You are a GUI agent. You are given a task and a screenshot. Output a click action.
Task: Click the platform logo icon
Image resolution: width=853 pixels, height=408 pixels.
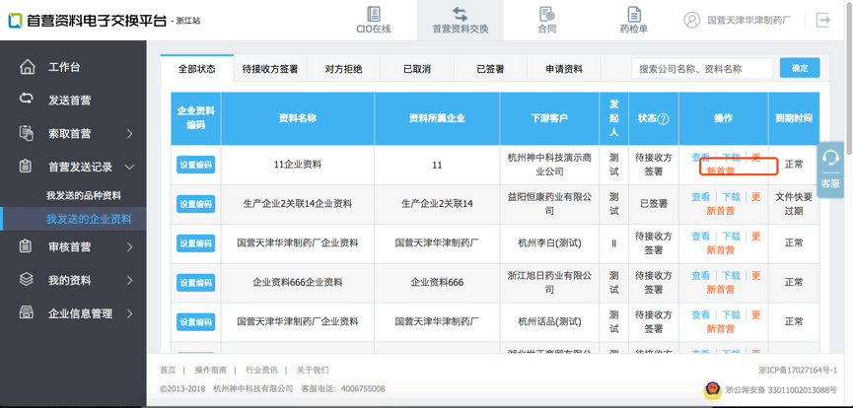[x=15, y=21]
